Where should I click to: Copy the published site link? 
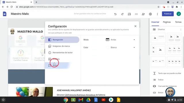tap(136, 14)
